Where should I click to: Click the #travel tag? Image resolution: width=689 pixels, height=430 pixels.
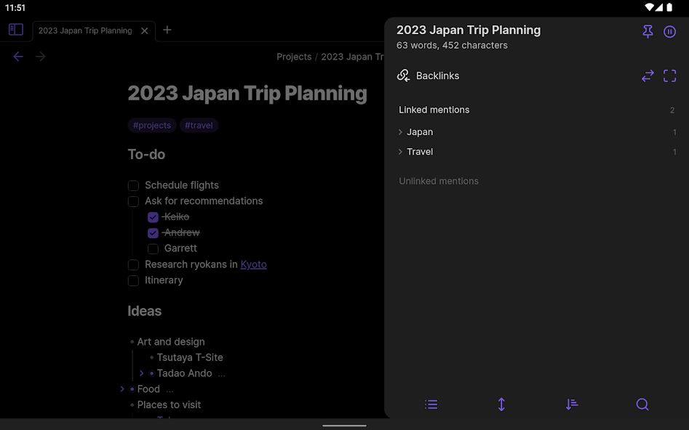(199, 126)
